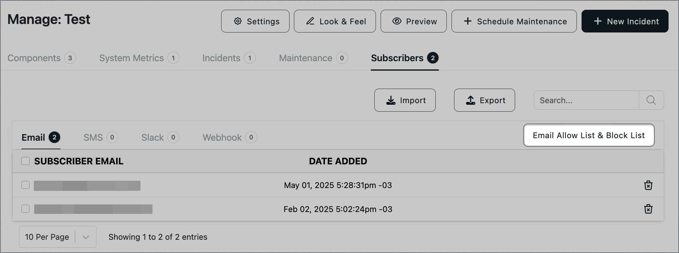Click Schedule Maintenance button

(x=514, y=21)
